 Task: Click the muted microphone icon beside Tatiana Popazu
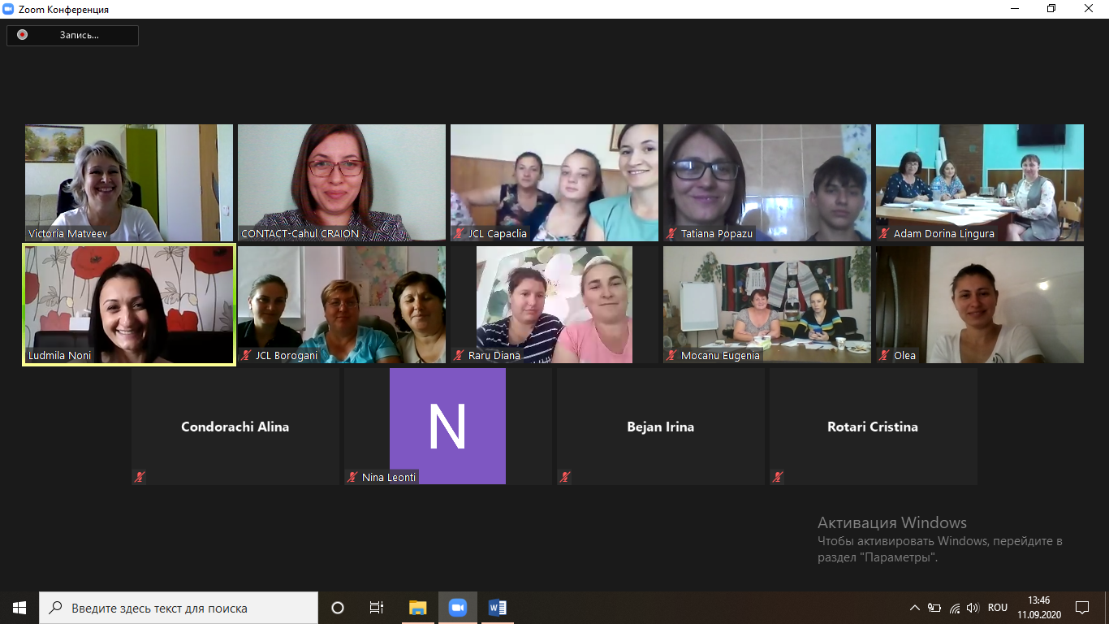pyautogui.click(x=671, y=234)
